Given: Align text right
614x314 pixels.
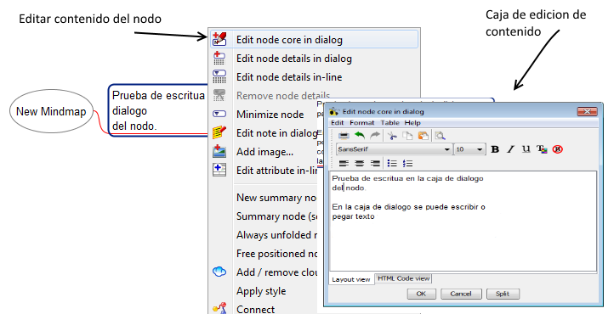Looking at the screenshot, I should click(375, 163).
